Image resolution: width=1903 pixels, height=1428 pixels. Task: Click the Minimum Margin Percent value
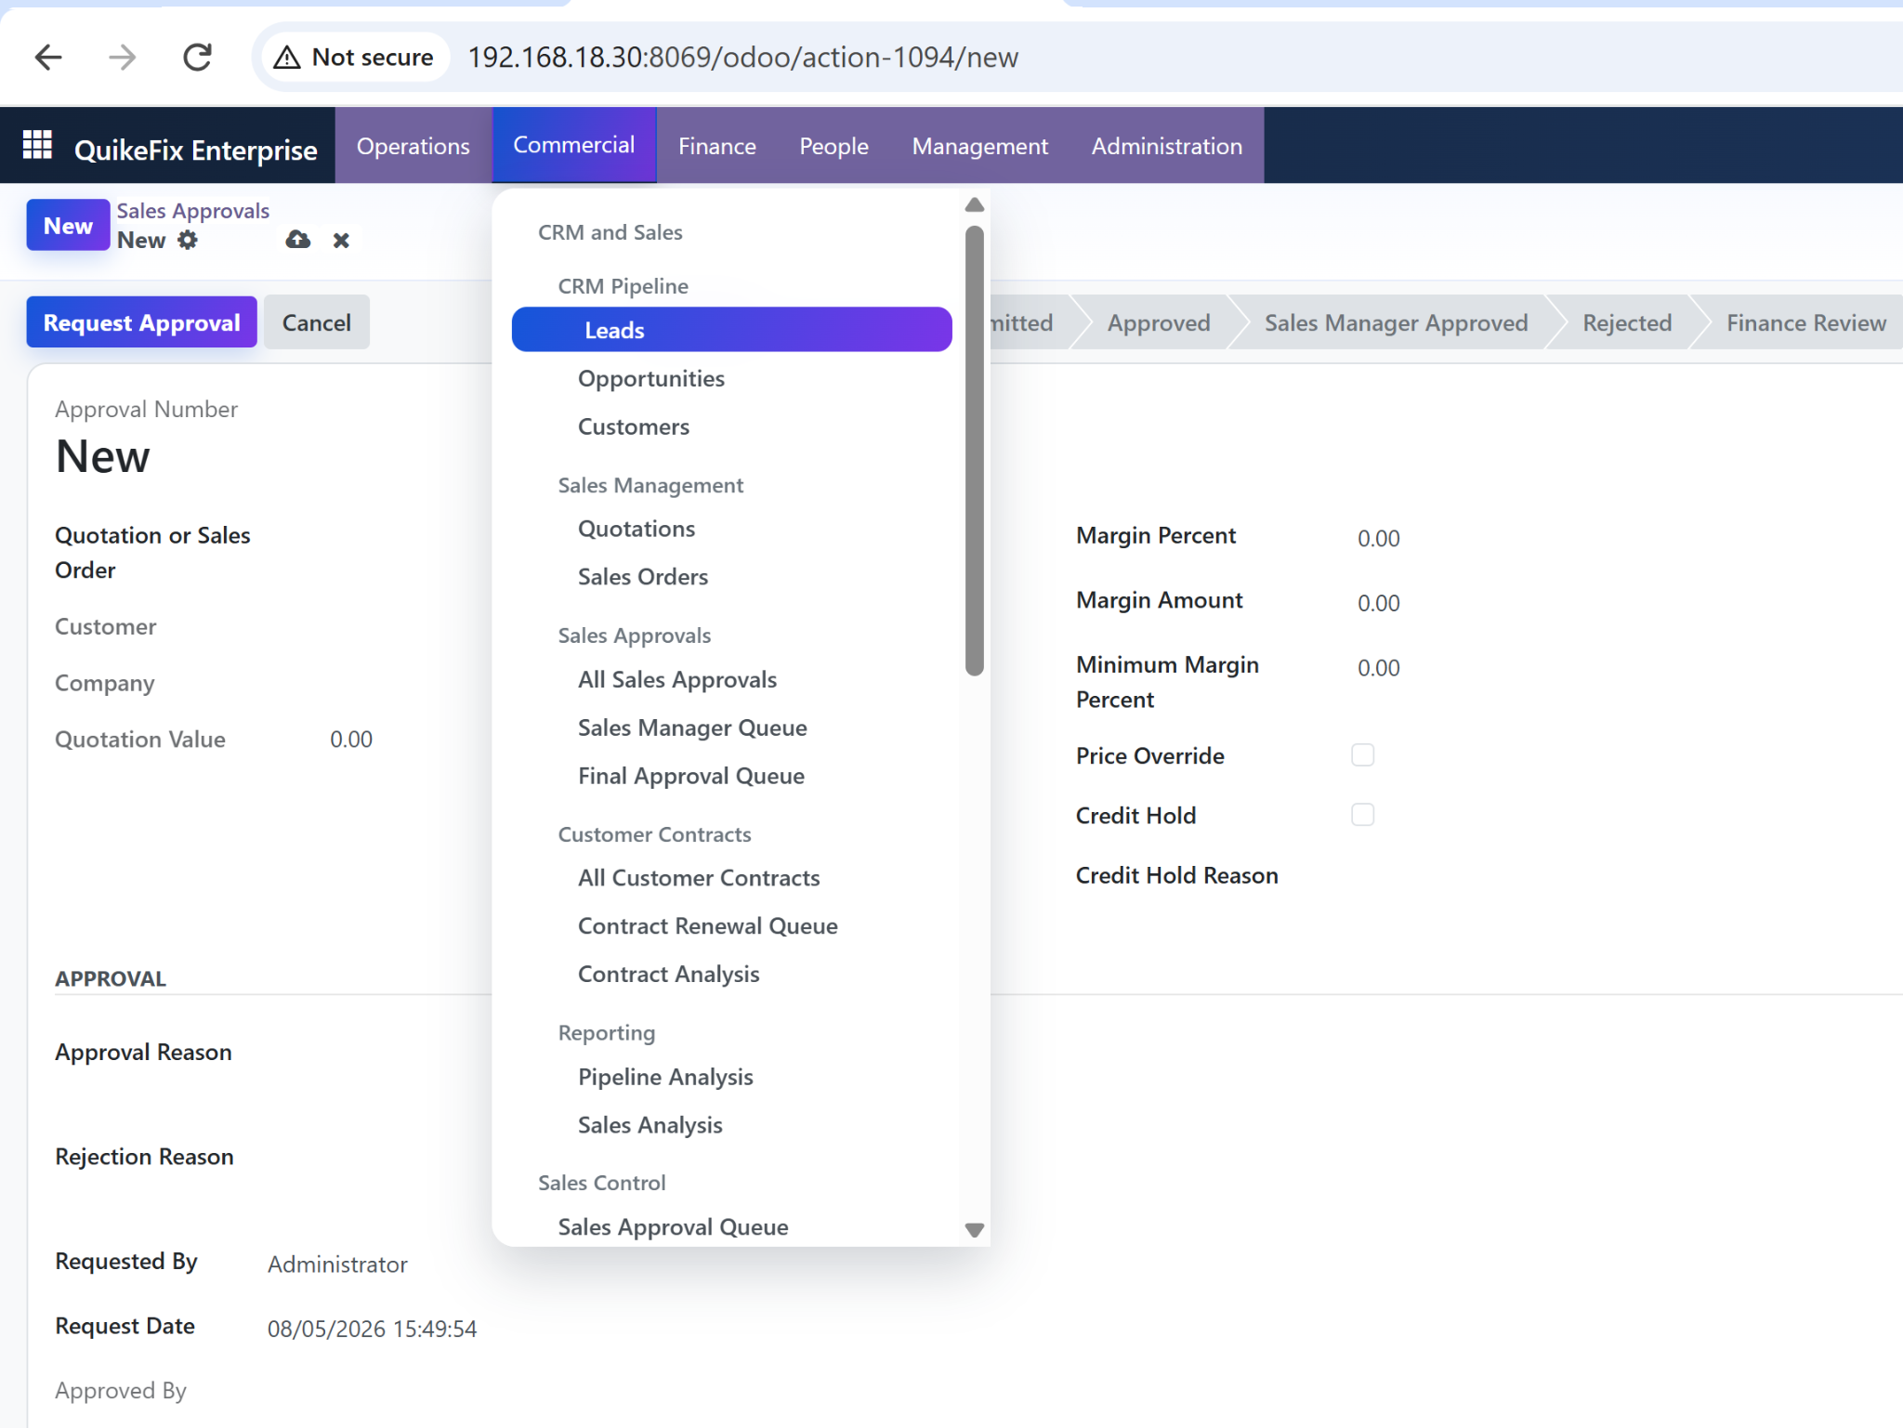point(1378,668)
